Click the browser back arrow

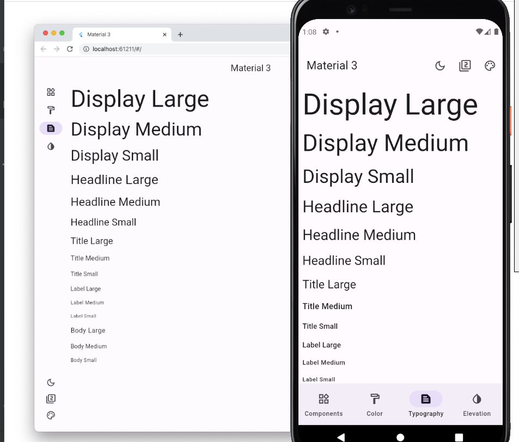43,48
